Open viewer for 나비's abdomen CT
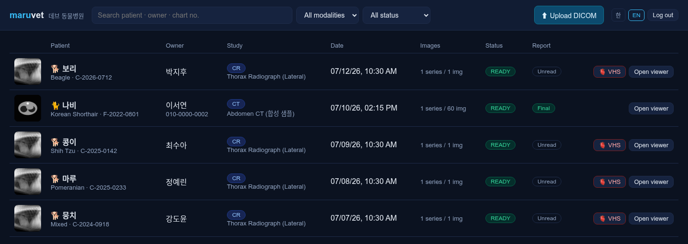Screen dimensions: 688x244 [651, 108]
